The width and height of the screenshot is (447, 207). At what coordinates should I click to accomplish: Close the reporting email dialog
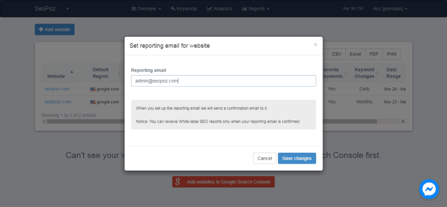coord(315,45)
